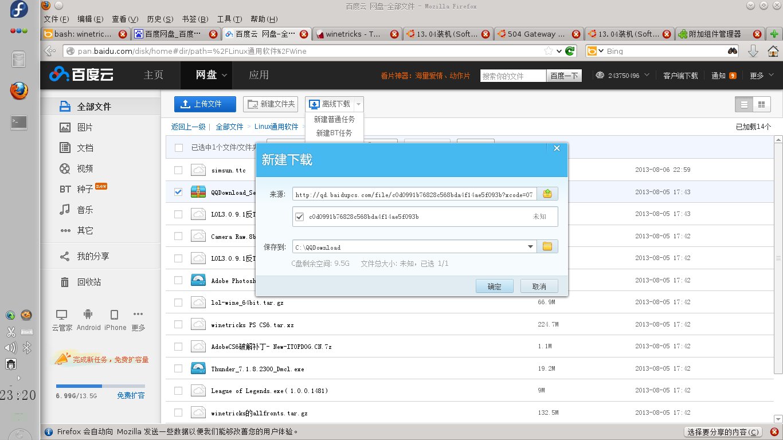Switch to grid thumbnail view icon
The height and width of the screenshot is (440, 783).
tap(761, 104)
